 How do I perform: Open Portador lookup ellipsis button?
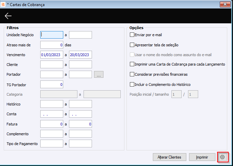point(99,74)
